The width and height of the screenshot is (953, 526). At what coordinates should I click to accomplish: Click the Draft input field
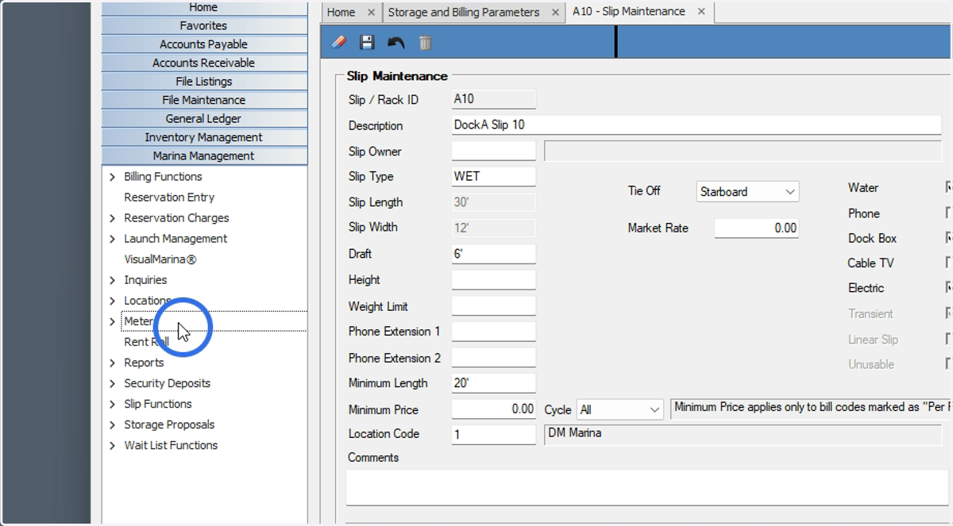pos(494,254)
